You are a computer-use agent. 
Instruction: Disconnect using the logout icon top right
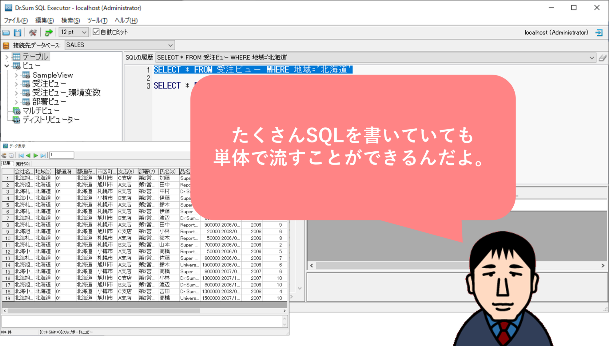pyautogui.click(x=599, y=32)
